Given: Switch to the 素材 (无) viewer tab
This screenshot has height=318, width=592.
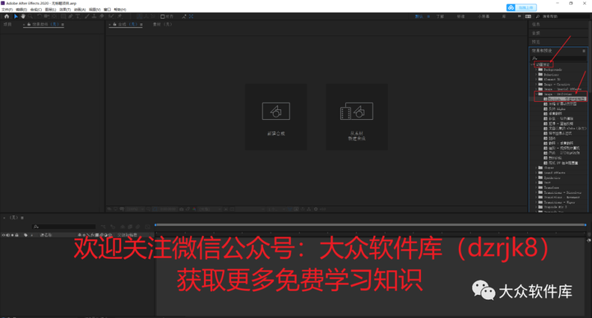Looking at the screenshot, I should click(162, 24).
